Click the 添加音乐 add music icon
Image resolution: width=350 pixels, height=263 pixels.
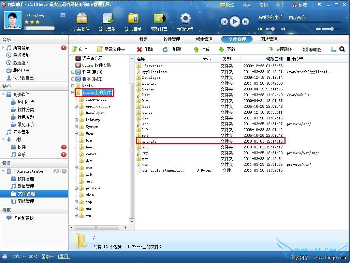click(107, 18)
